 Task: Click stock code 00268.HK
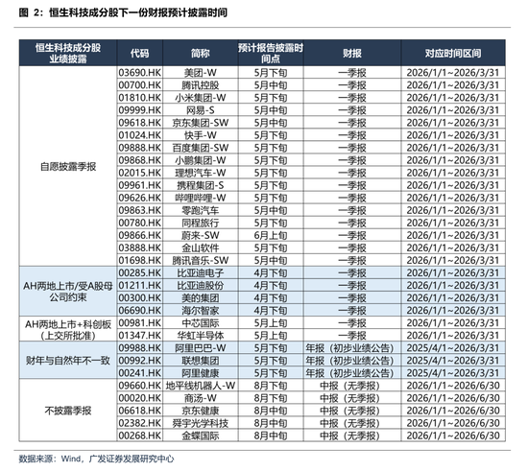click(x=140, y=436)
